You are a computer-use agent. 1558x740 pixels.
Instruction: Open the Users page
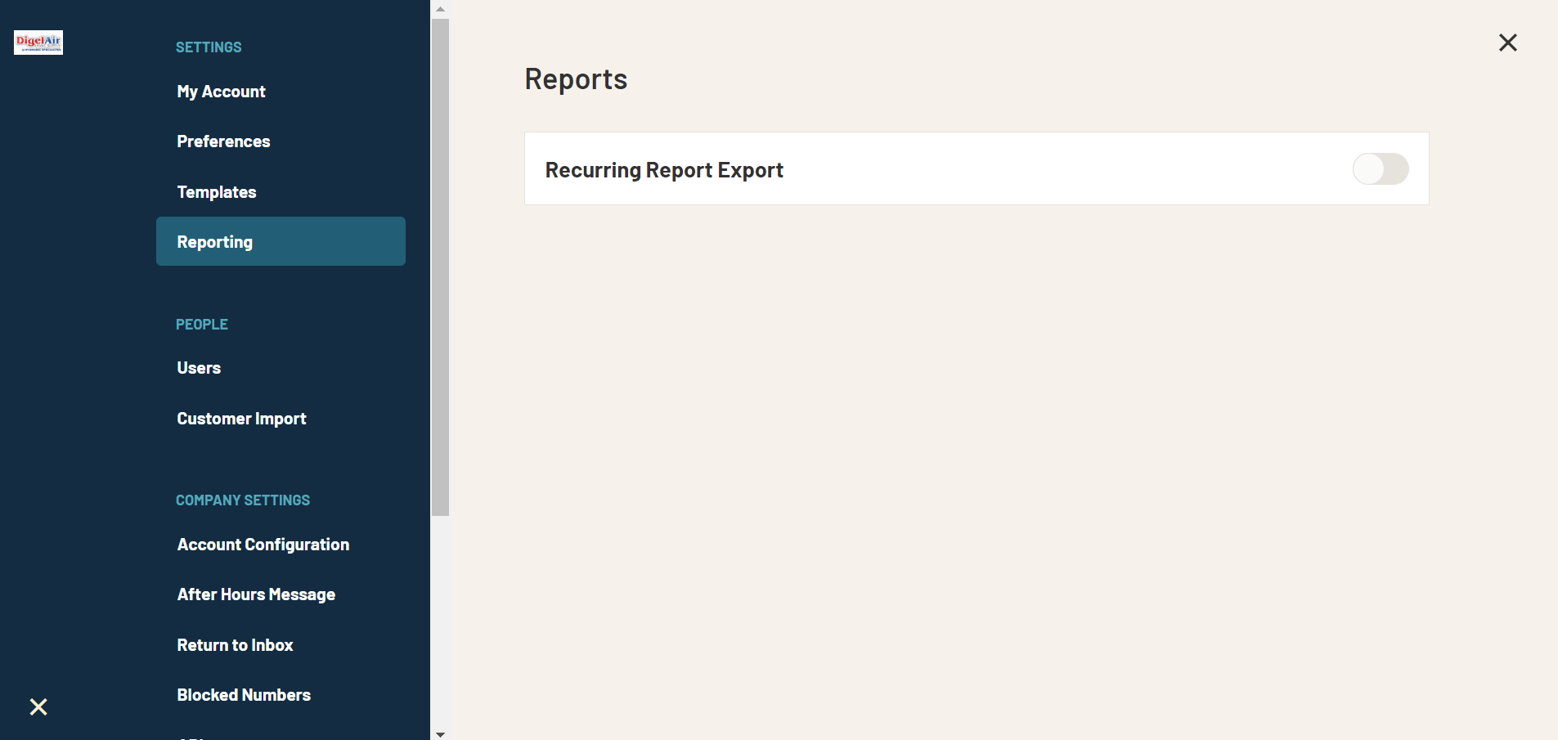pos(198,367)
